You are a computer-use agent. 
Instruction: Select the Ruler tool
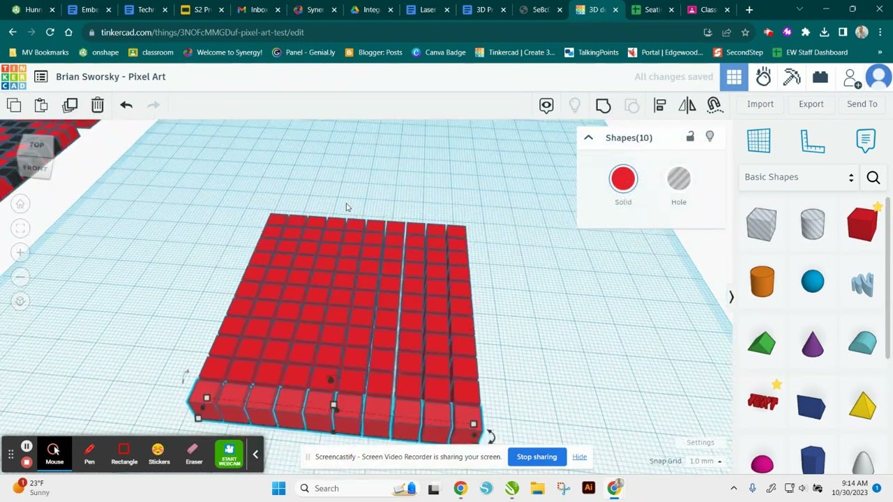(812, 140)
